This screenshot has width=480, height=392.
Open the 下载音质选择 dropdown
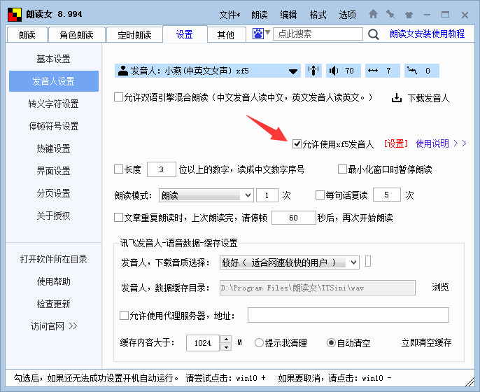290,262
